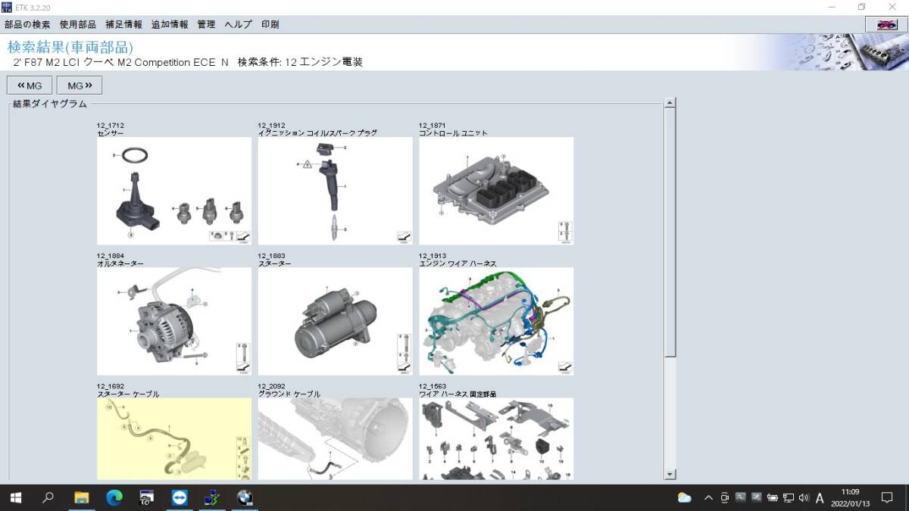Open the エンジン ワイア ハーネス diagram
This screenshot has width=909, height=511.
click(x=496, y=321)
